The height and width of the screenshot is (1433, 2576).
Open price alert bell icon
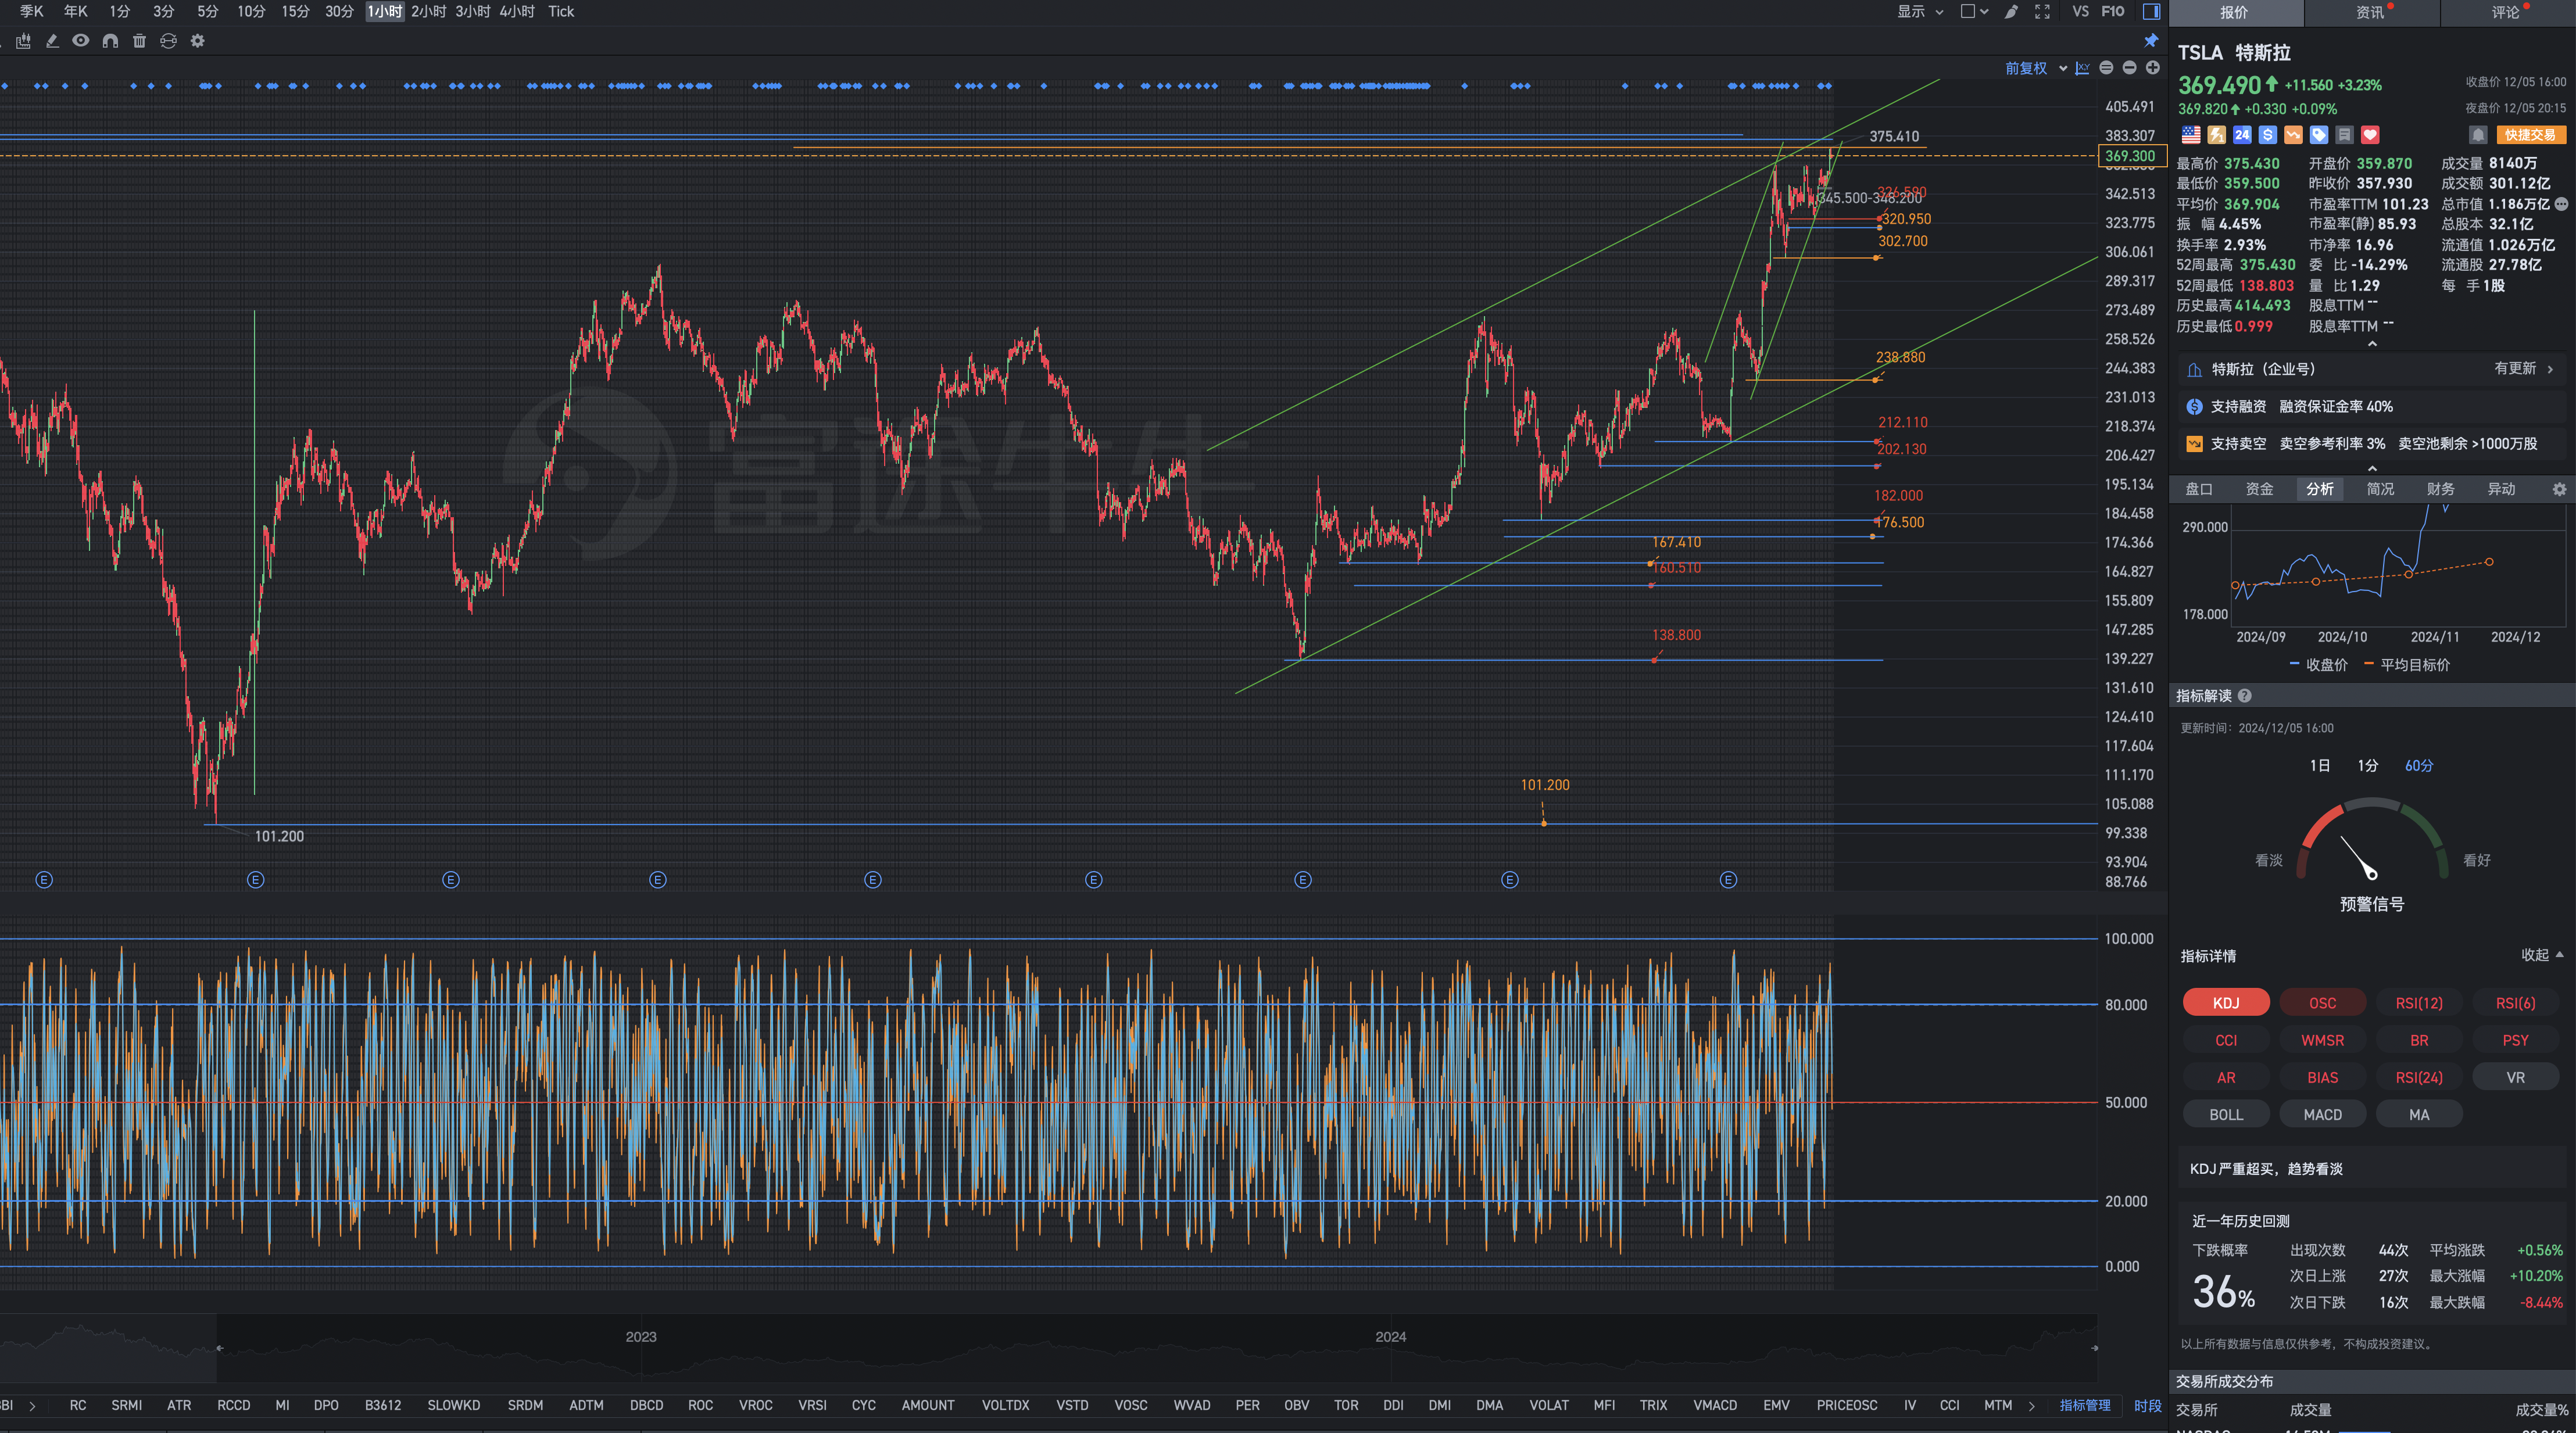pos(2478,135)
